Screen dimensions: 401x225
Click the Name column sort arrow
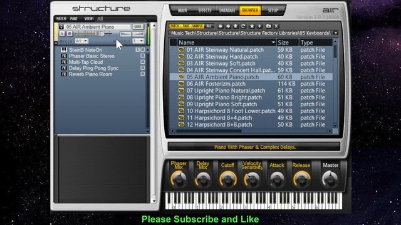pyautogui.click(x=273, y=42)
